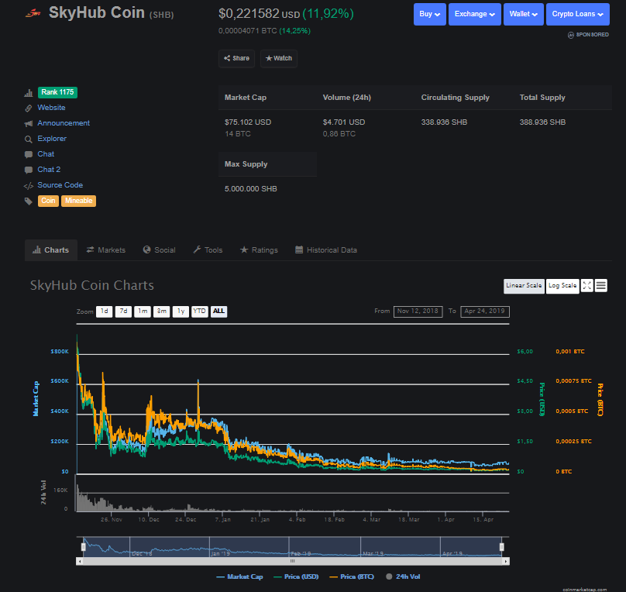
Task: Click the 5.000.000 SHB max supply value
Action: [251, 189]
